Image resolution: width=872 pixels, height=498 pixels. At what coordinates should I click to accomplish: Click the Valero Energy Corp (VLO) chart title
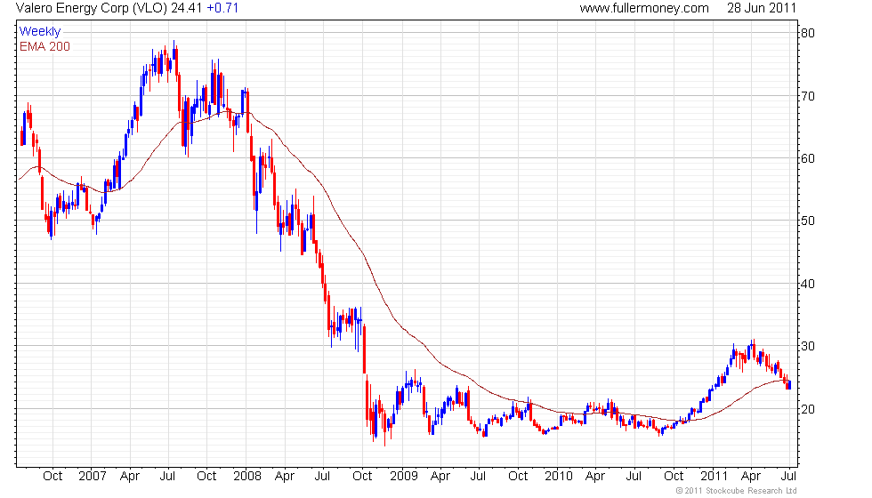point(91,8)
